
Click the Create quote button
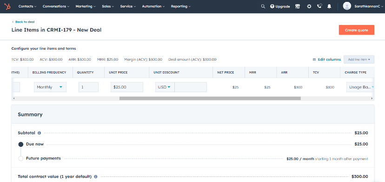pos(357,30)
